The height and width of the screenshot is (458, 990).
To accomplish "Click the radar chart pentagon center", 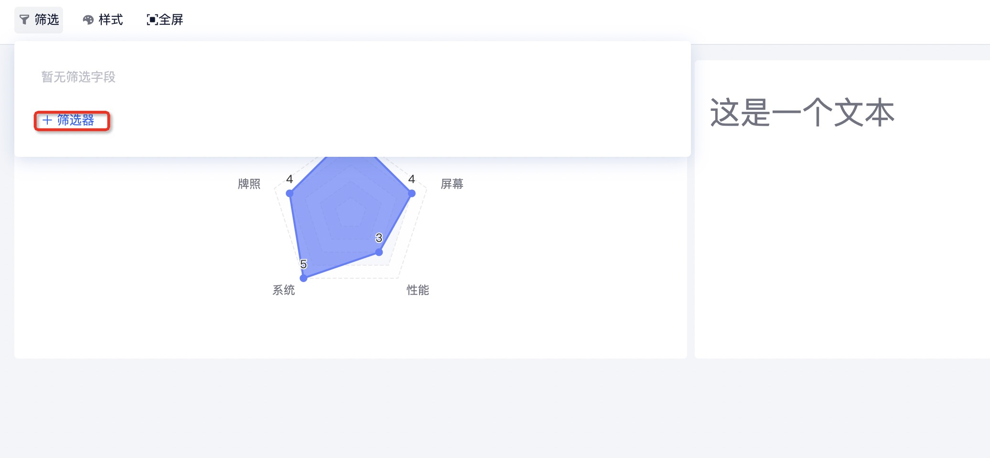I will [351, 213].
